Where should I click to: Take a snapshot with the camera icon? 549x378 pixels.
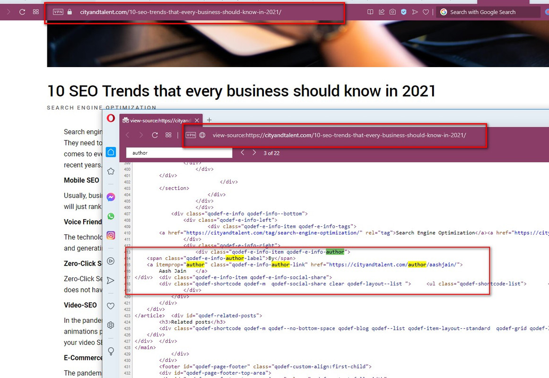pyautogui.click(x=393, y=12)
